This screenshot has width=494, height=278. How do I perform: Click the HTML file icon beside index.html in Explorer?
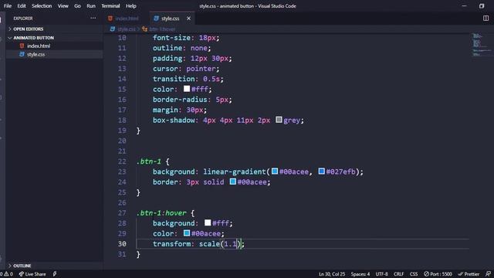point(22,46)
